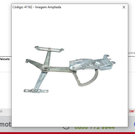Click the blue circular icon at page edge
This screenshot has width=135, height=134.
click(134, 124)
